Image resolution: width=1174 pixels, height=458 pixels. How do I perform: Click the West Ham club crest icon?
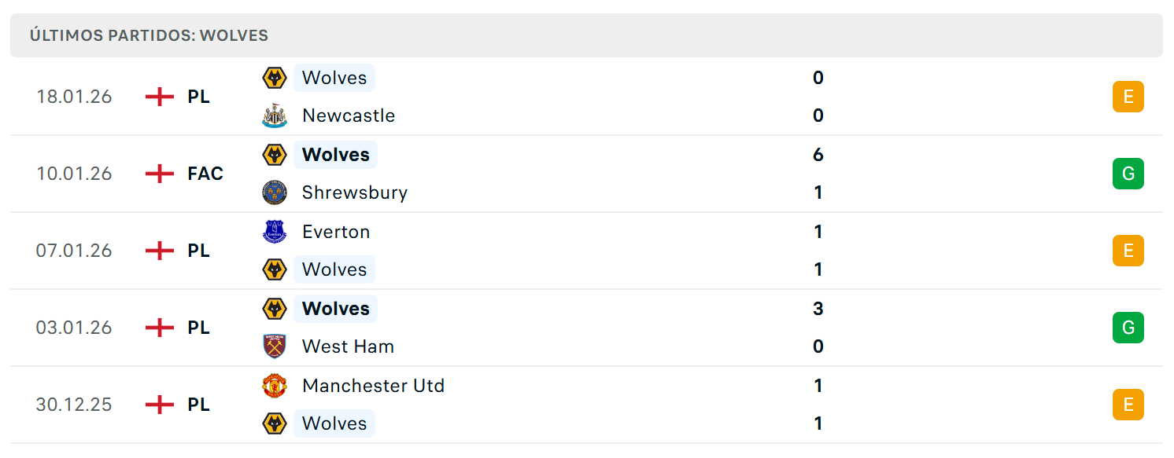coord(275,346)
